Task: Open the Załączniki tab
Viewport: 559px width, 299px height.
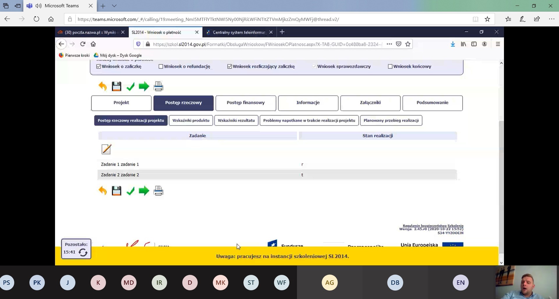Action: click(370, 103)
